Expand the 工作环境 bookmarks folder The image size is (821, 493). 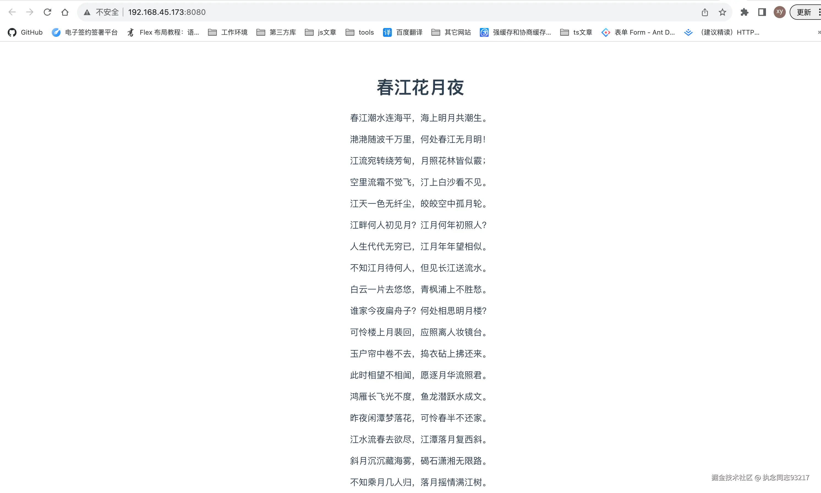pyautogui.click(x=228, y=32)
